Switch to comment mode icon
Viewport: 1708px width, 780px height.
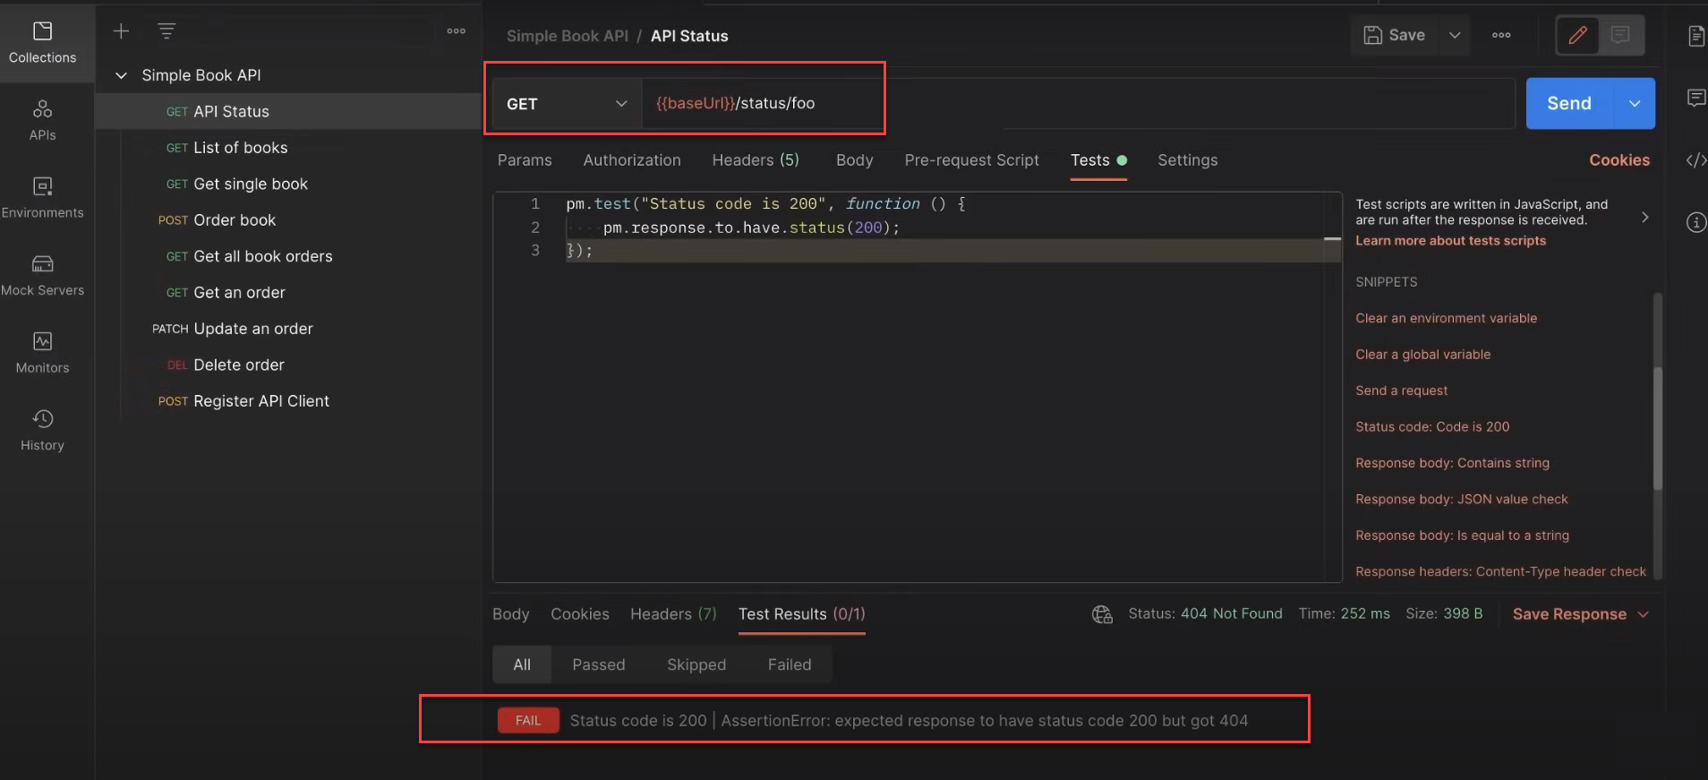[x=1620, y=36]
